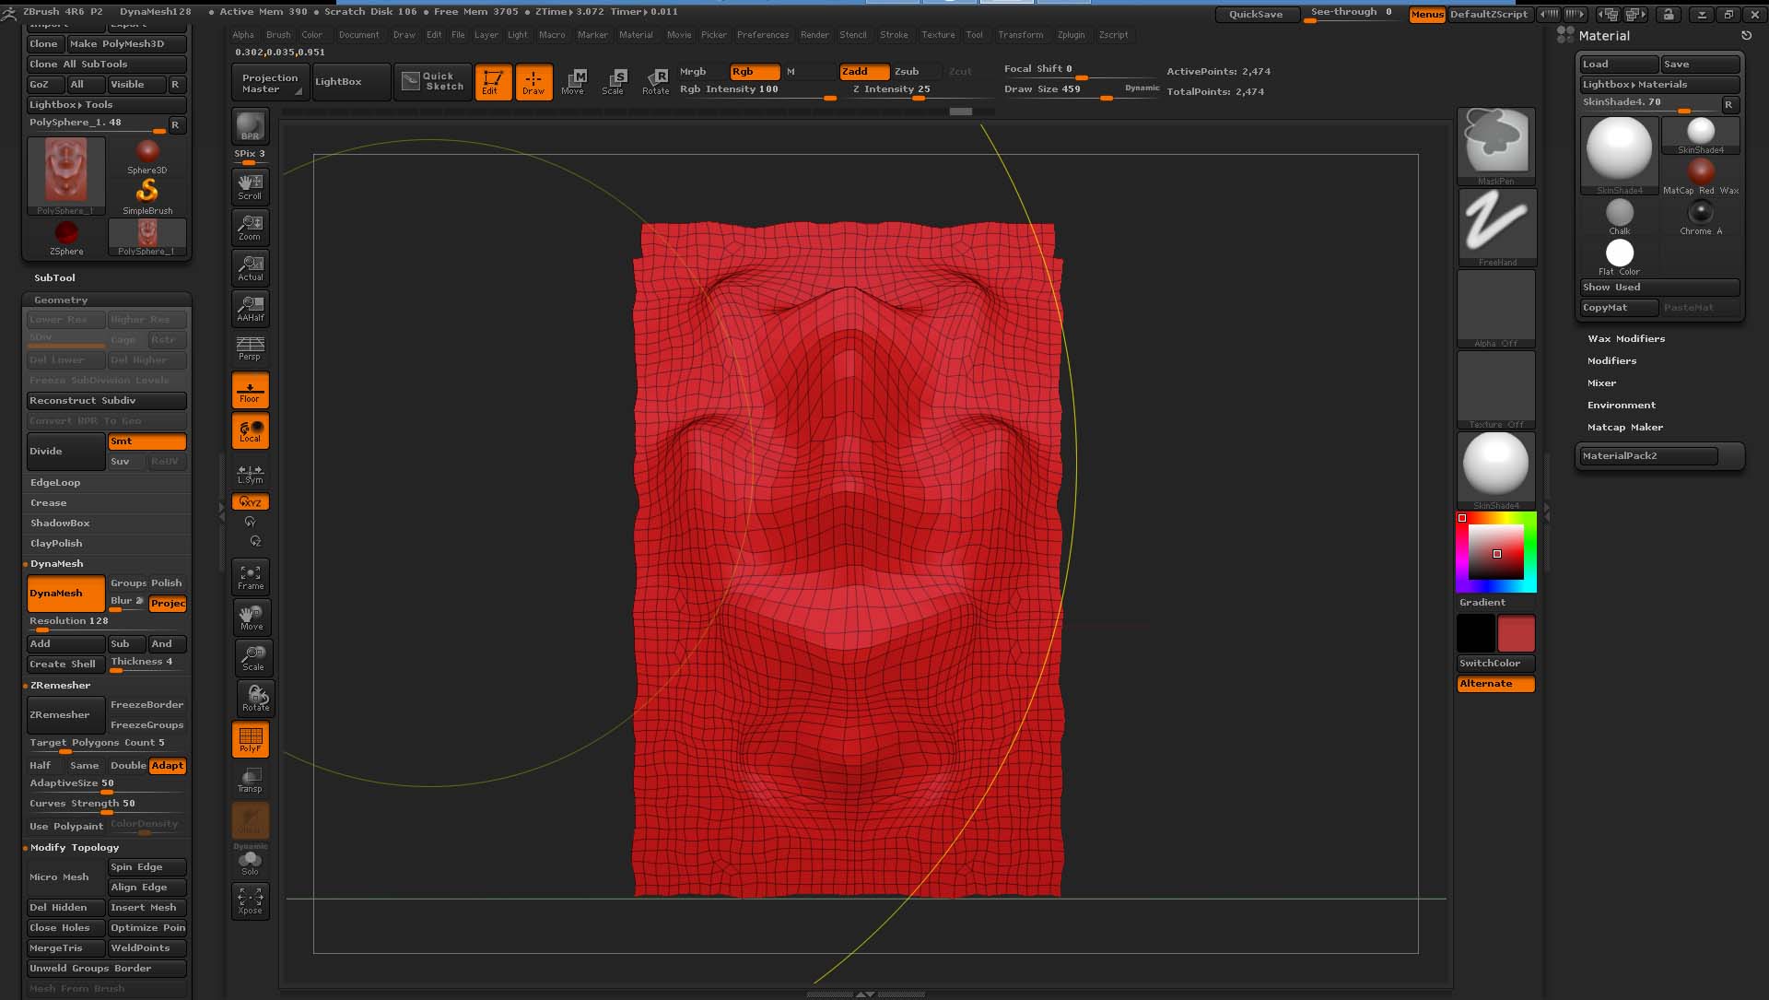Click the Zoom canvas icon
1769x1000 pixels.
click(x=250, y=227)
